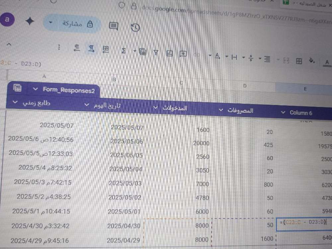The height and width of the screenshot is (249, 332).
Task: Open text wrapping tool icon
Action: (x=234, y=57)
